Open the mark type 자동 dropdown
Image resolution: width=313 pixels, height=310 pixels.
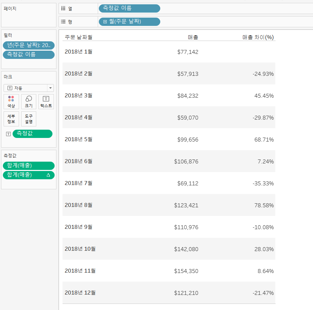click(50, 88)
